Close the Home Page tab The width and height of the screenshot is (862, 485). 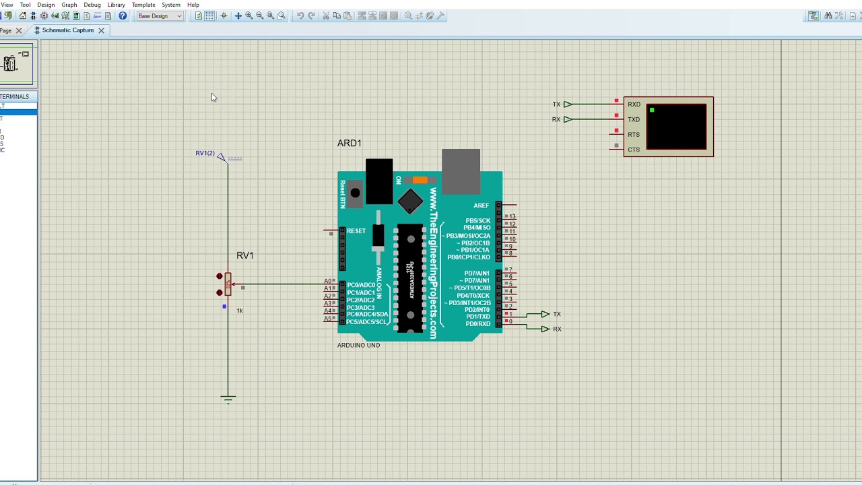(19, 30)
